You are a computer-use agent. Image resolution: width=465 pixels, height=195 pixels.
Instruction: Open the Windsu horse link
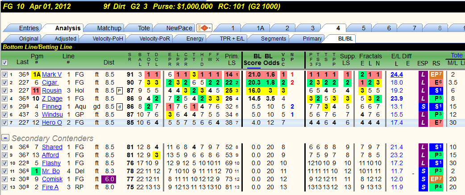click(52, 114)
